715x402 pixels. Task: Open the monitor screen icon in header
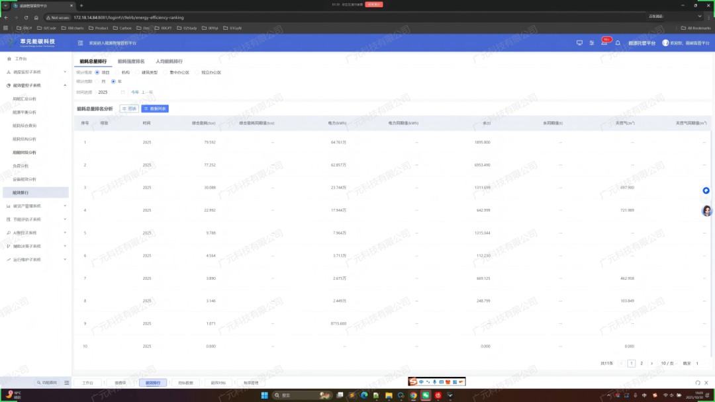(579, 43)
